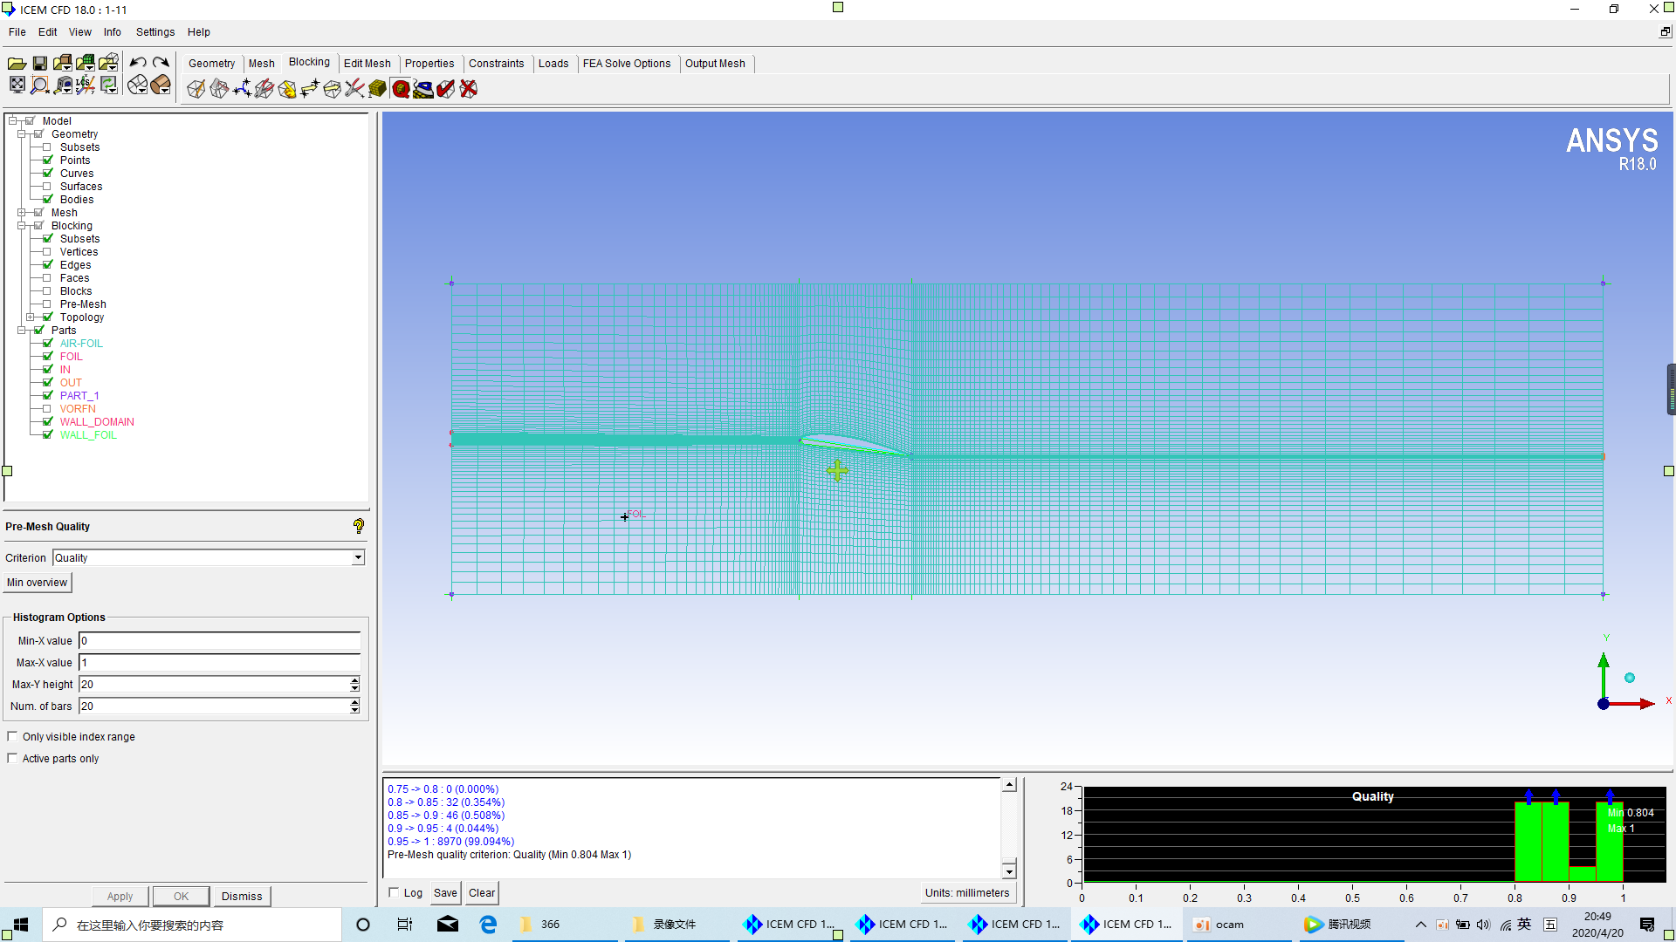
Task: Open the File menu
Action: (17, 32)
